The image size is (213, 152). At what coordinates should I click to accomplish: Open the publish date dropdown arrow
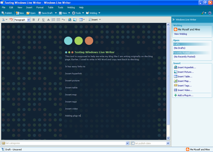click(168, 143)
